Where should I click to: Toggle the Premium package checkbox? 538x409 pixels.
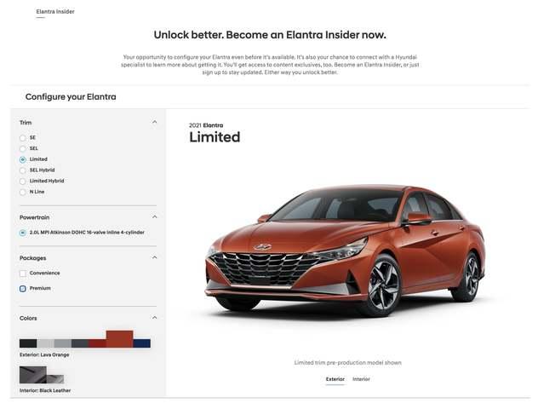(23, 289)
